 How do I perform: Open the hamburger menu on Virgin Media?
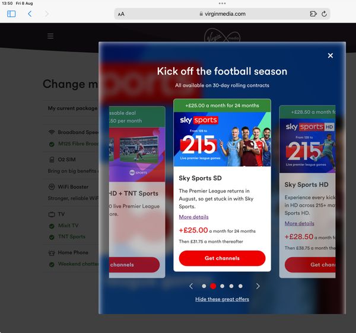point(50,36)
